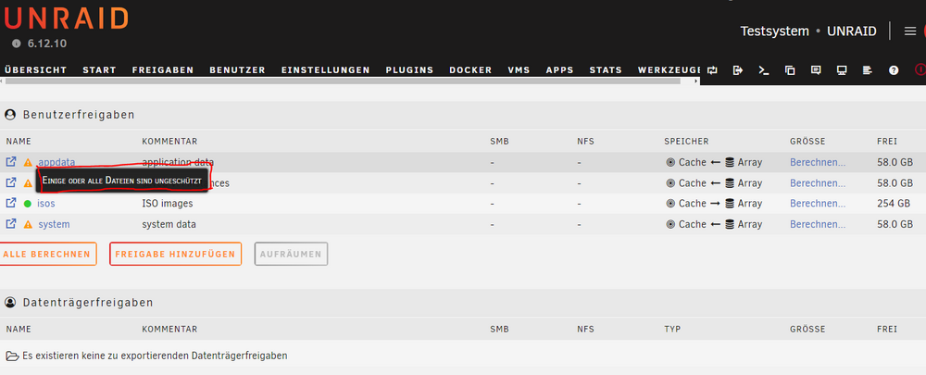Screen dimensions: 926x375
Task: Click the NAME column header in Benutzerfreigaben
Action: point(19,141)
